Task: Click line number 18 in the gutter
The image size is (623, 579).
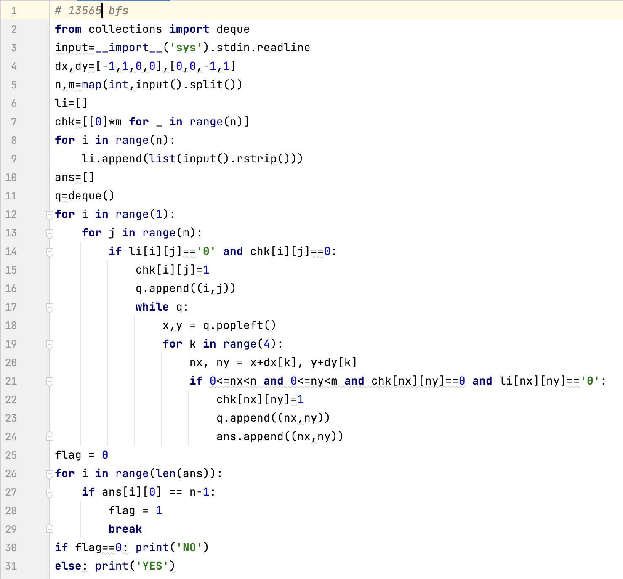Action: pyautogui.click(x=11, y=325)
